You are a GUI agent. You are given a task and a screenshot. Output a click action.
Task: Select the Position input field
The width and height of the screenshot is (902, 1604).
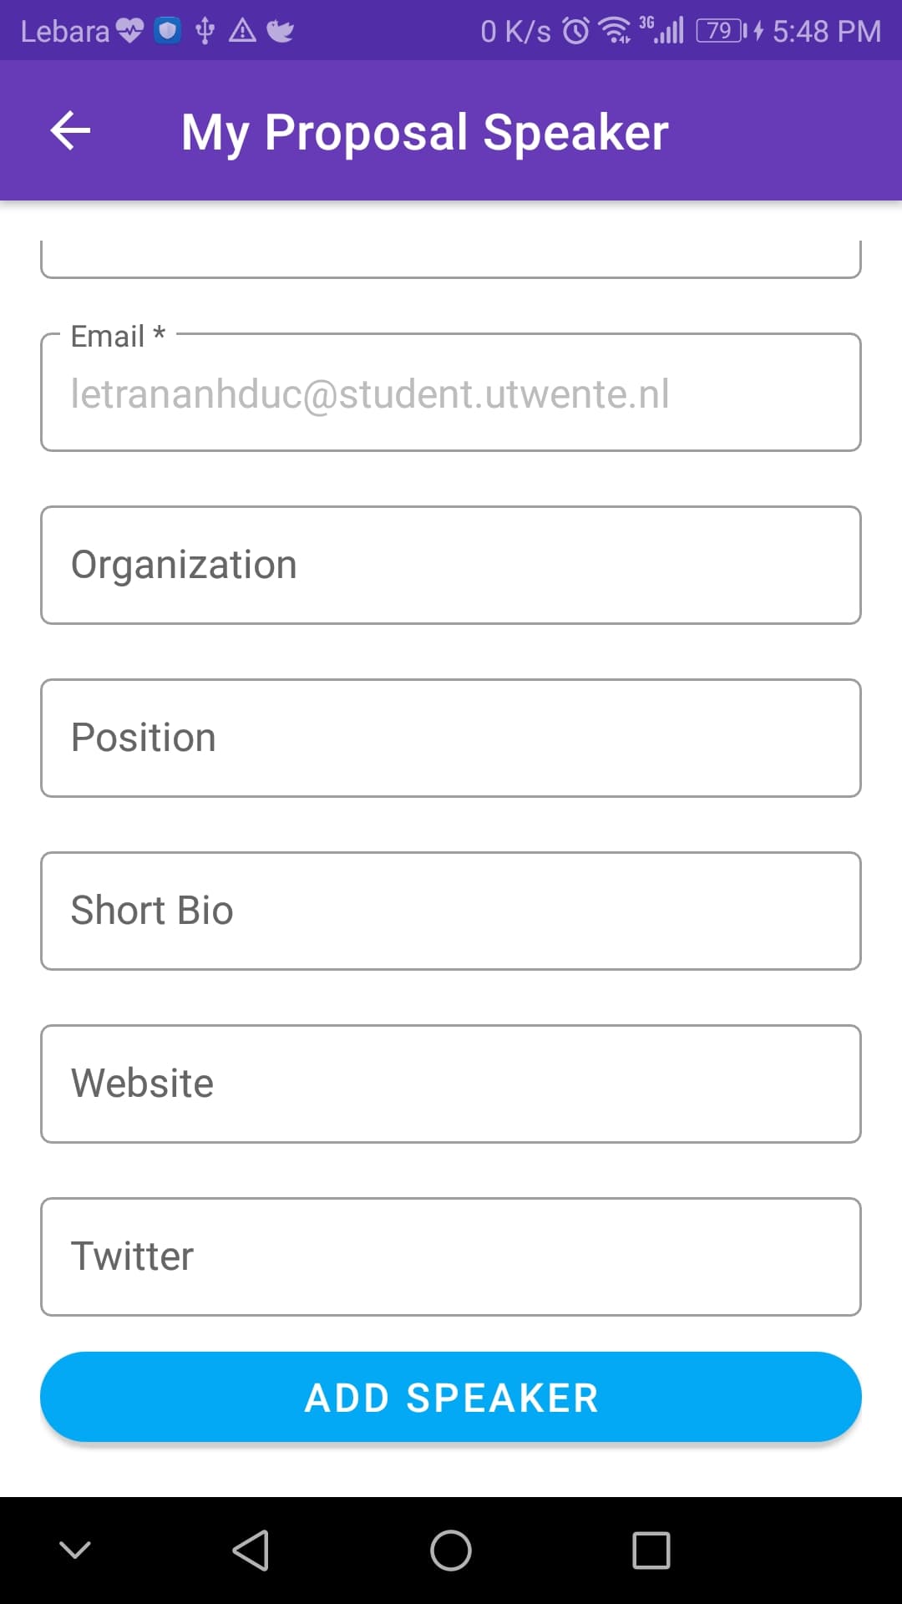(451, 738)
